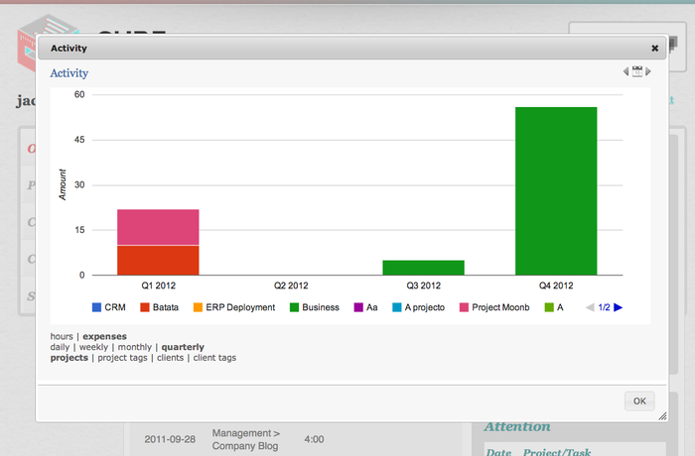Click previous legend page gray arrow

coord(591,307)
